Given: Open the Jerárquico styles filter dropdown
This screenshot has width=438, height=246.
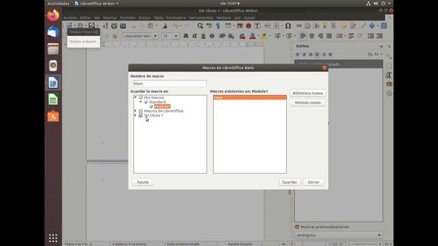Looking at the screenshot, I should tap(339, 235).
